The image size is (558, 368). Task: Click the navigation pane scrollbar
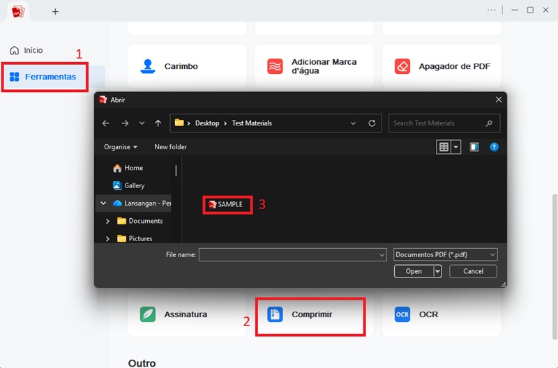coord(176,171)
